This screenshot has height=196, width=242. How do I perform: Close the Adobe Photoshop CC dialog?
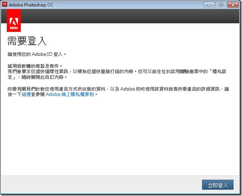tap(233, 5)
